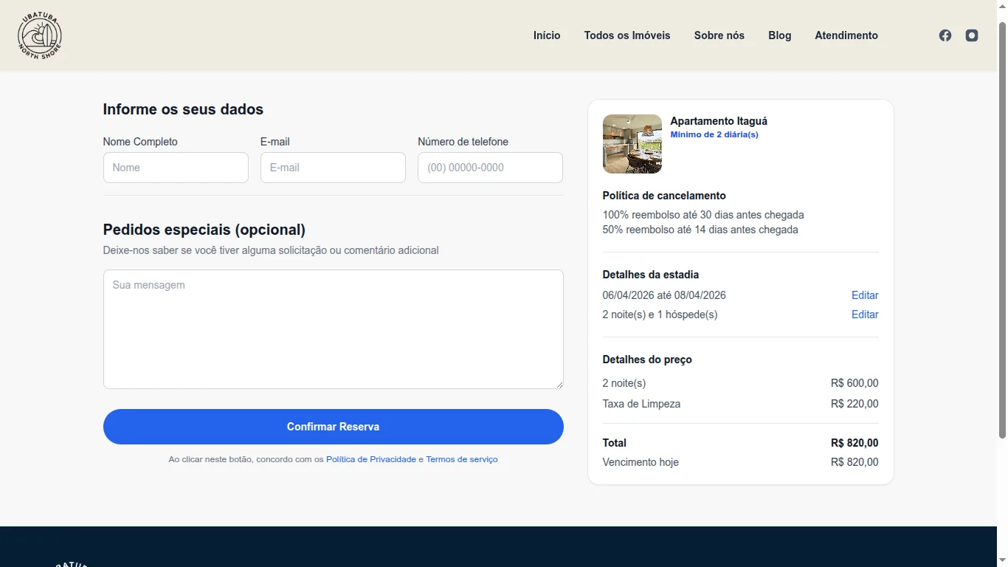Screen dimensions: 1008x567
Task: Edit the nights and guests count
Action: coord(865,315)
